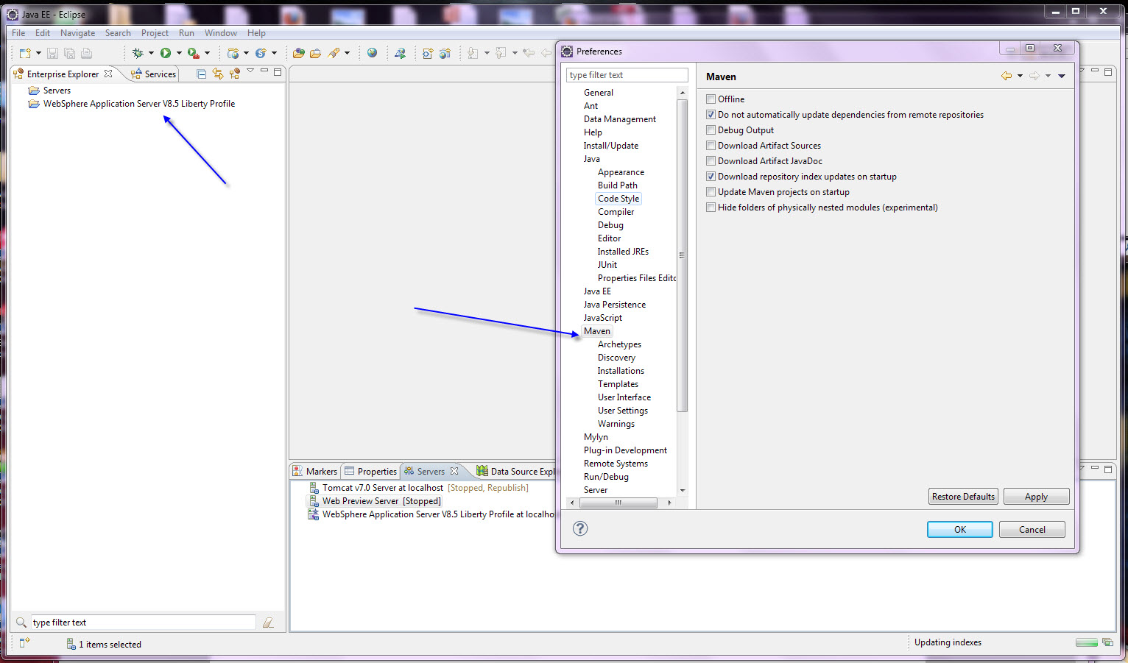Open the External Tools dropdown arrow
The image size is (1128, 663).
pyautogui.click(x=207, y=53)
